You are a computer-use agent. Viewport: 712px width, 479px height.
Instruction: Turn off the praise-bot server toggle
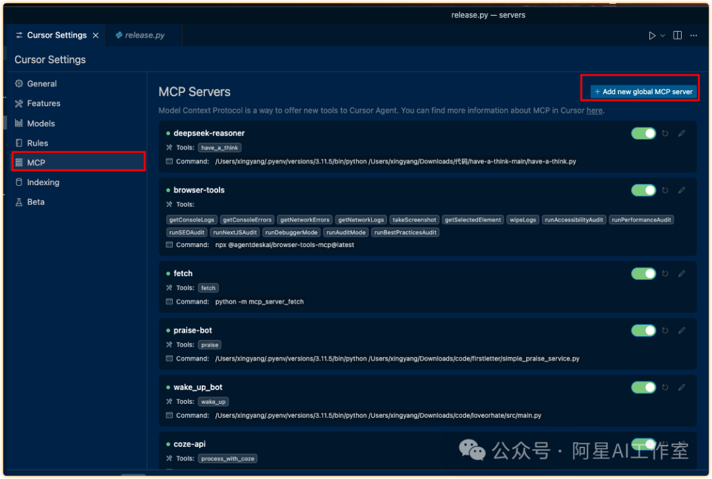pos(643,331)
